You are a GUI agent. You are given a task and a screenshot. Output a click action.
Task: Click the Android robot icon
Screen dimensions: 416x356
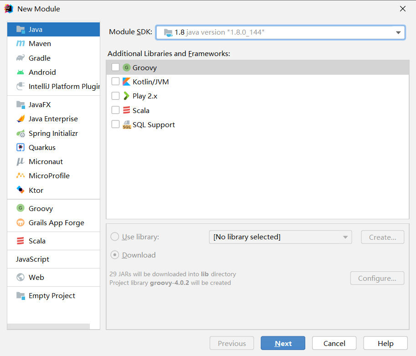coord(21,72)
